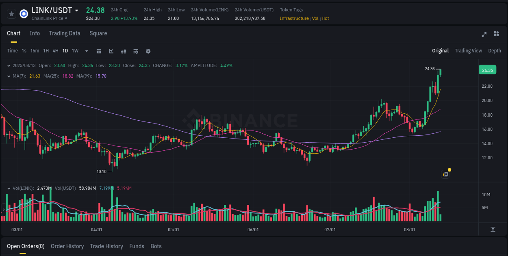Screen dimensions: 508x256
Task: Open the extra timeframes dropdown arrow
Action: point(86,51)
